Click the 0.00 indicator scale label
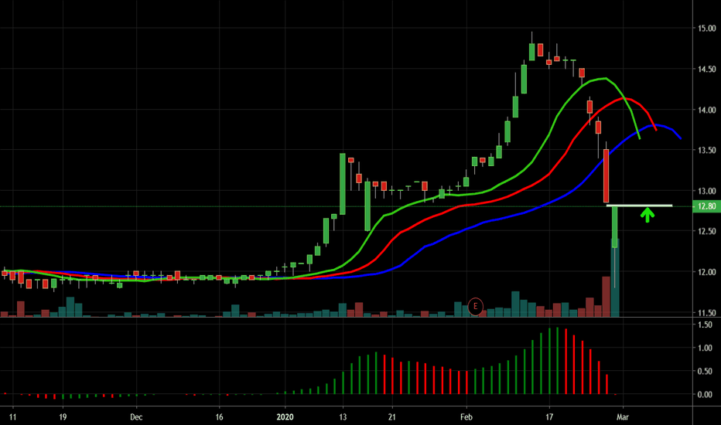721x425 pixels. coord(705,394)
